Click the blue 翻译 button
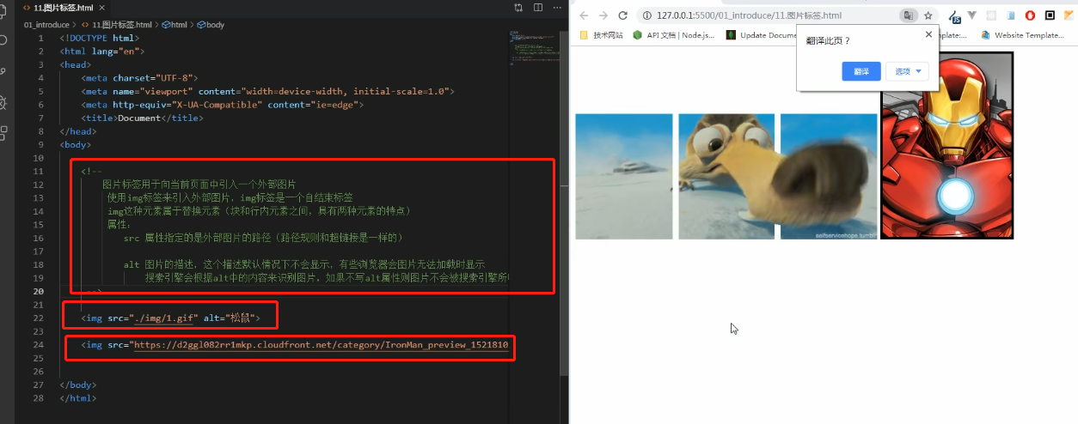This screenshot has width=1078, height=424. (861, 71)
